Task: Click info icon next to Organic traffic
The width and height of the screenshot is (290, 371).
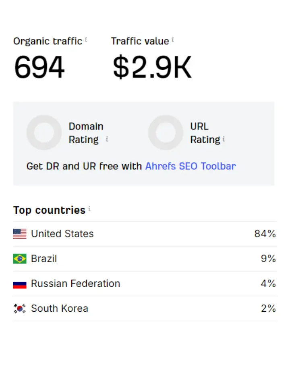Action: (x=86, y=40)
